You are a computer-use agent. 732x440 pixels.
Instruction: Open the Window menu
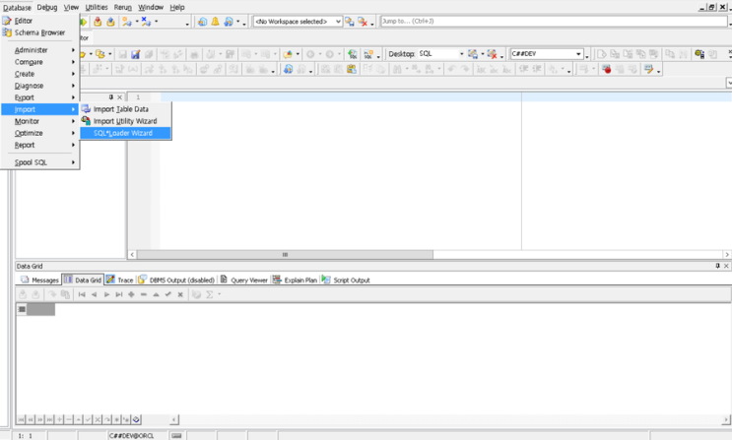point(151,7)
